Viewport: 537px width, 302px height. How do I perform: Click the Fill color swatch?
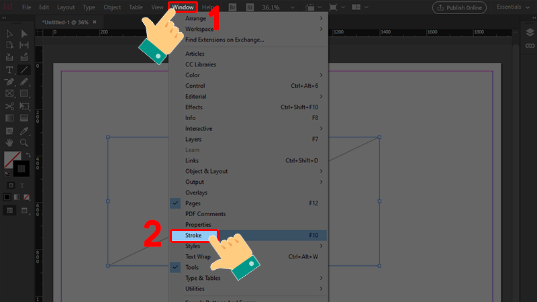click(11, 159)
